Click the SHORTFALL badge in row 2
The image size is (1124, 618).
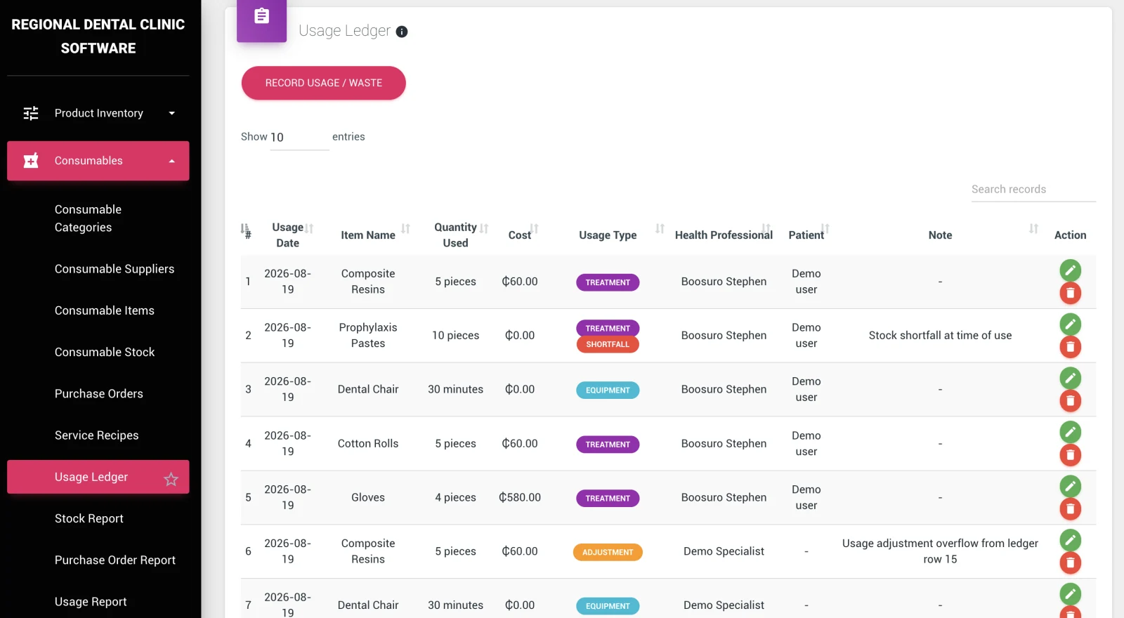click(x=608, y=345)
